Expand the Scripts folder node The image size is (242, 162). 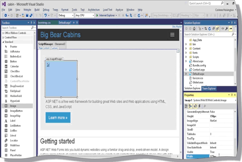186,57
